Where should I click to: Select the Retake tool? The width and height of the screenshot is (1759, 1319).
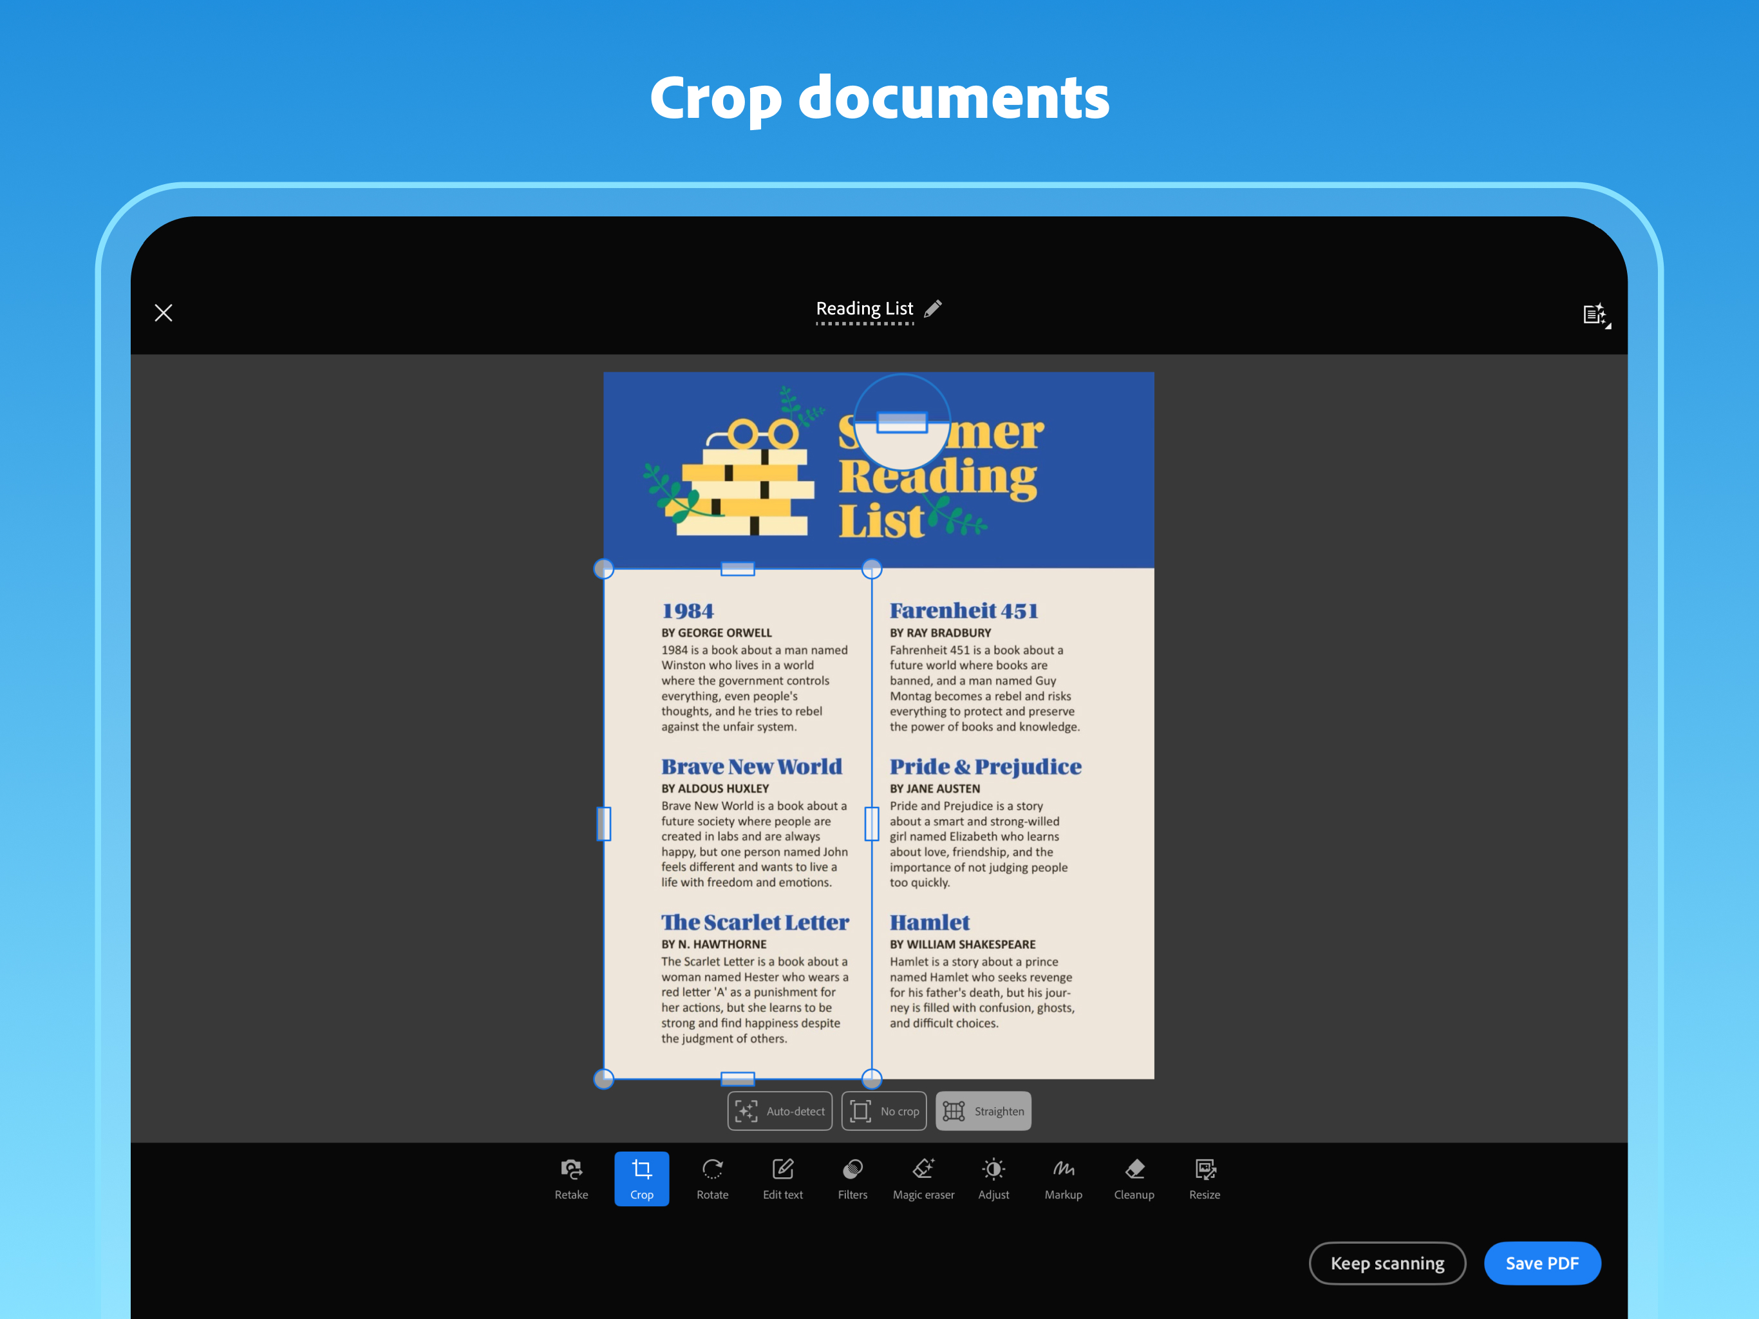571,1178
